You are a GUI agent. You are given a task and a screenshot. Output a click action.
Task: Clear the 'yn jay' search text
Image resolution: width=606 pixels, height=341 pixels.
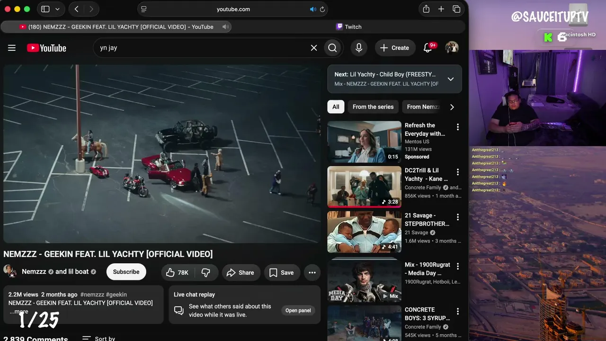[x=314, y=48]
